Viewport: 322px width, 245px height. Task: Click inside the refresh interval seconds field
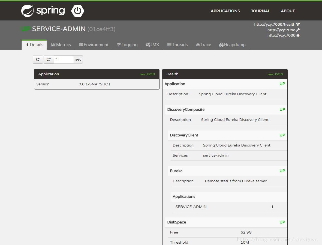(63, 59)
